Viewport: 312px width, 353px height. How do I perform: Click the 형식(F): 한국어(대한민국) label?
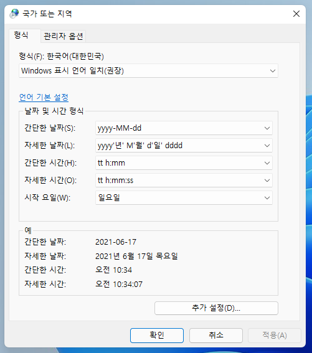pos(61,56)
